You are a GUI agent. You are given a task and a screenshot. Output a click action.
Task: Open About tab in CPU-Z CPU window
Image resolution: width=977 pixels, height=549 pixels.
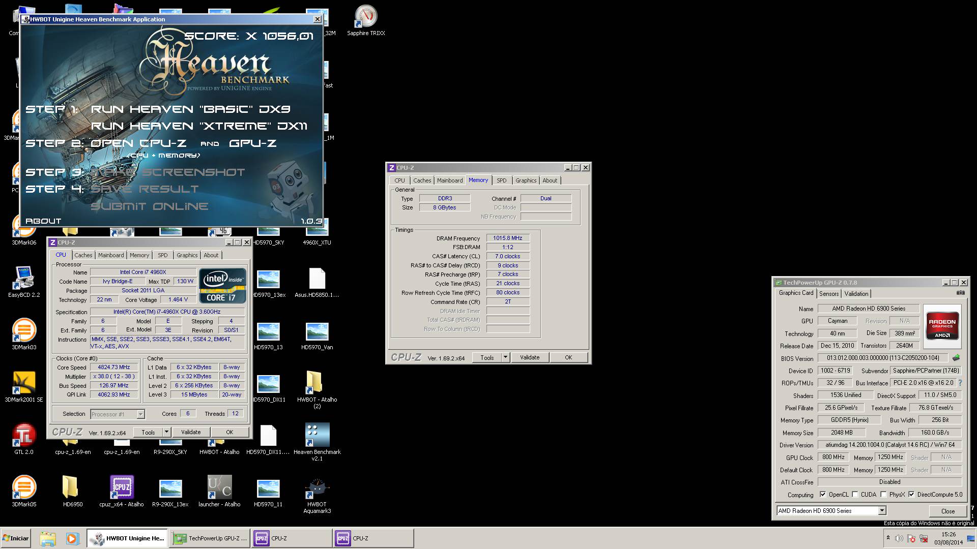click(211, 255)
